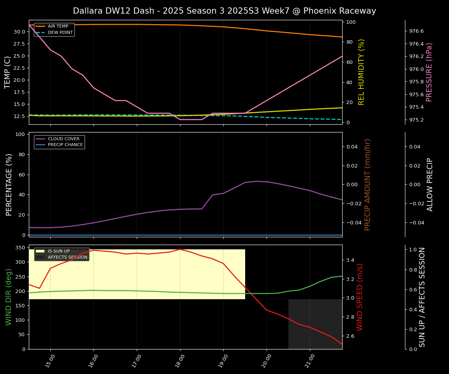The width and height of the screenshot is (449, 374).
Task: Click the 40 tick on PERCENTAGE axis
Action: (x=22, y=195)
